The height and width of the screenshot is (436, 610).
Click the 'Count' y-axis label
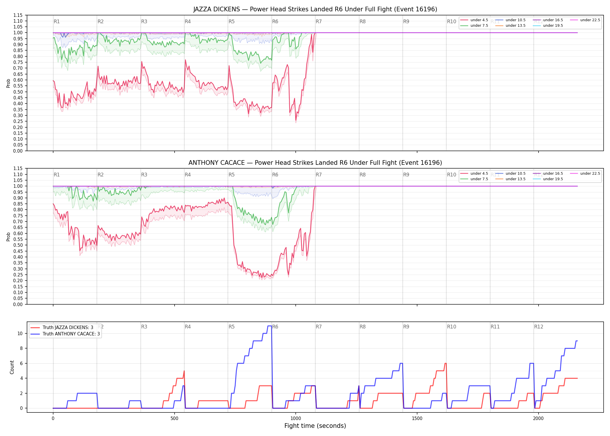[12, 367]
